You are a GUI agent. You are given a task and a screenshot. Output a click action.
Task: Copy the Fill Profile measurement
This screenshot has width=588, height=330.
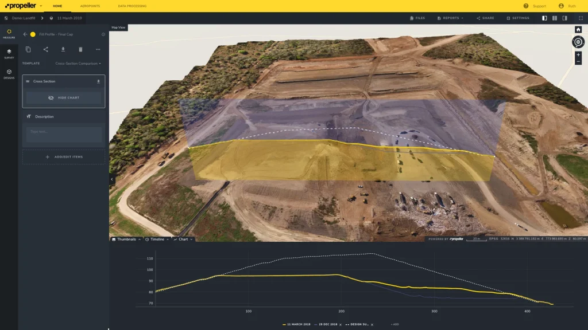pos(29,49)
